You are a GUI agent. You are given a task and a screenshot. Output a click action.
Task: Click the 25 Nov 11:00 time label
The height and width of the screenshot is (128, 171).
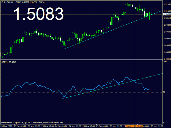pos(116,126)
